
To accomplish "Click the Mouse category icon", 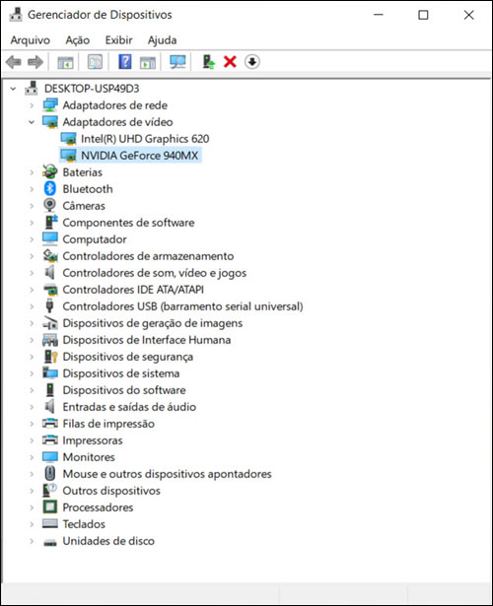I will [x=50, y=473].
